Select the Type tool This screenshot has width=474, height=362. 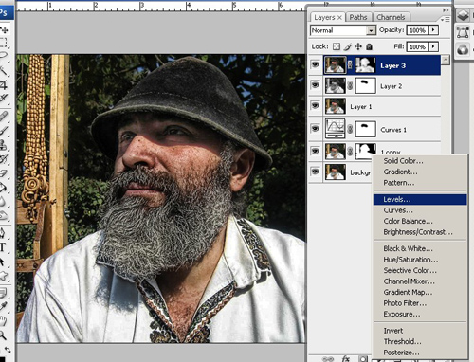[3, 247]
